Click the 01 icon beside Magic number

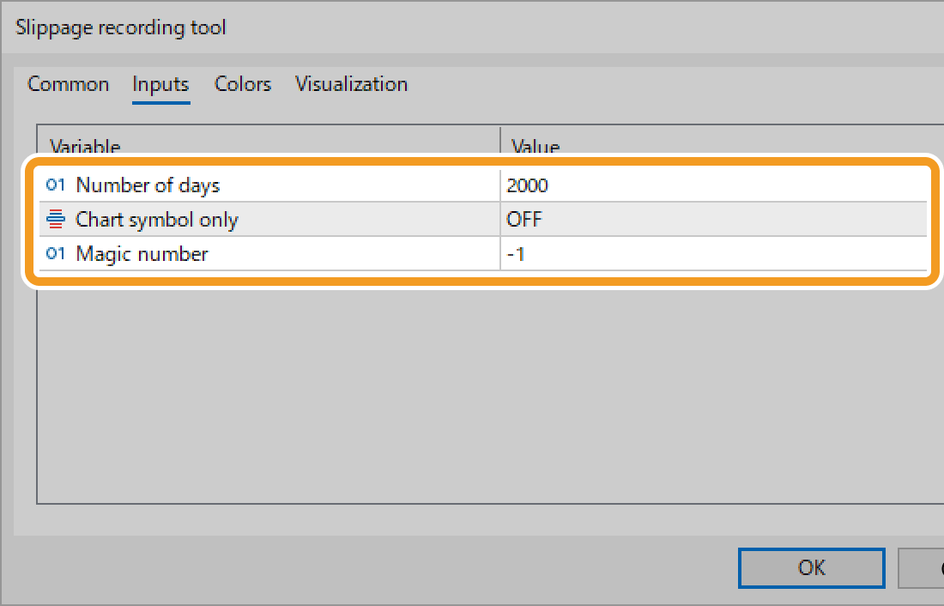(x=55, y=254)
